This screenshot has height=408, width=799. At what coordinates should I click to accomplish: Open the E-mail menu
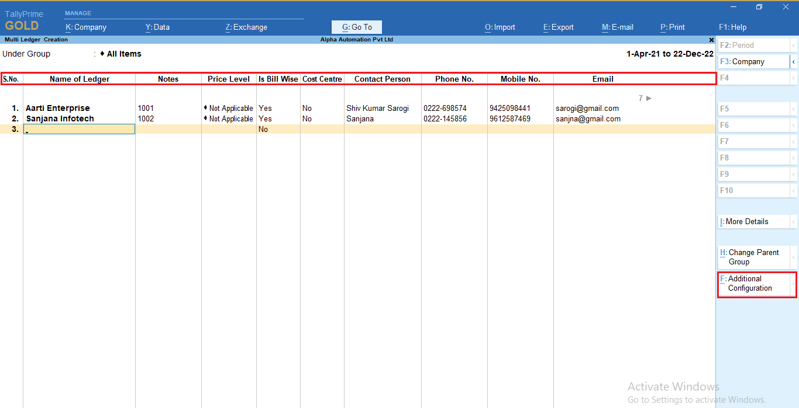[x=618, y=27]
